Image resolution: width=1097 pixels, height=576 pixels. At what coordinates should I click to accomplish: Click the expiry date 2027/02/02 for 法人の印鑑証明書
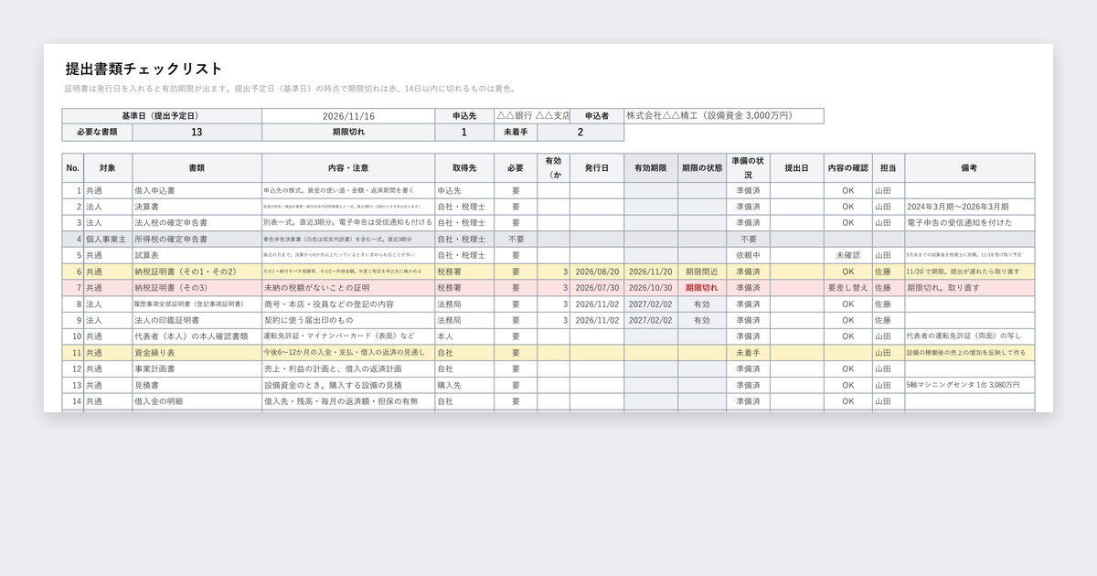coord(651,320)
